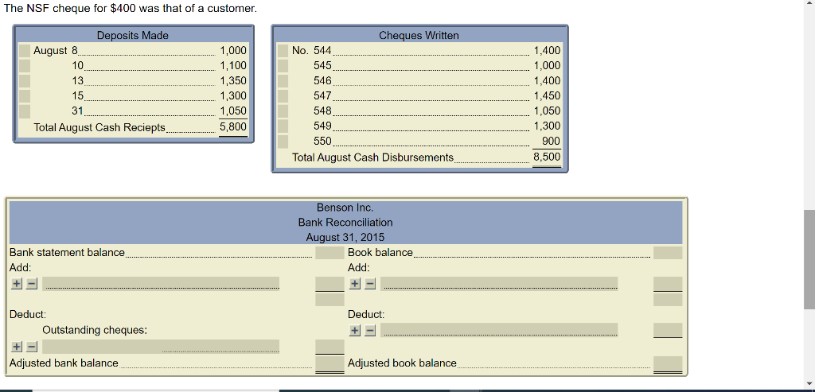Click the Book balance amount field
Screen dimensions: 815x392
point(668,252)
